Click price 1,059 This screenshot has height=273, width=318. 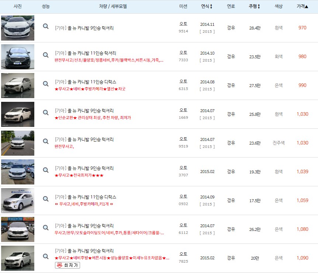pos(303,201)
